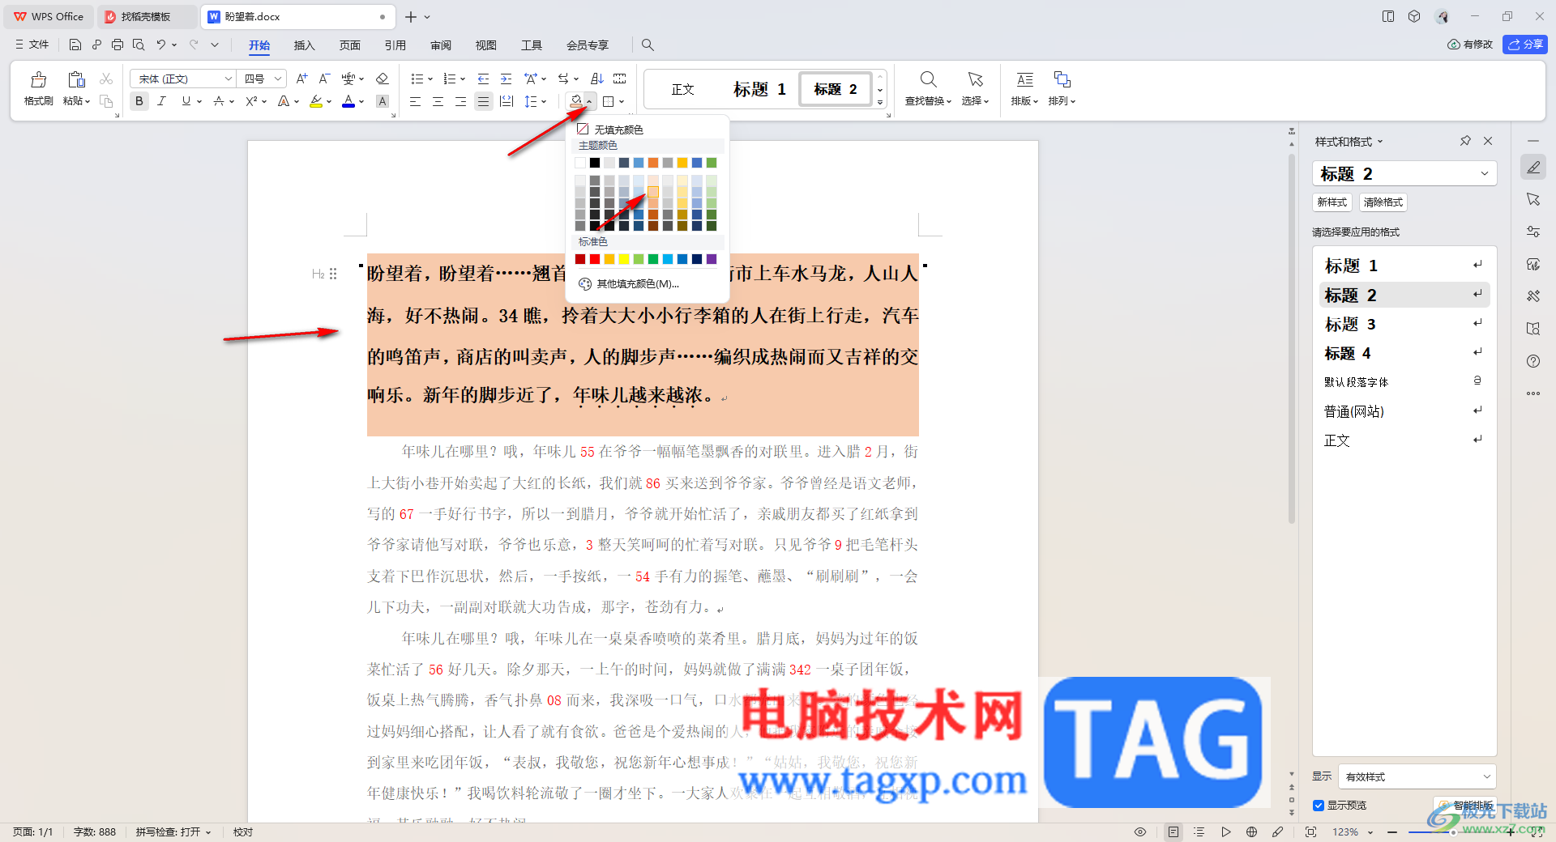Click the font color A icon
Image resolution: width=1556 pixels, height=842 pixels.
tap(348, 101)
